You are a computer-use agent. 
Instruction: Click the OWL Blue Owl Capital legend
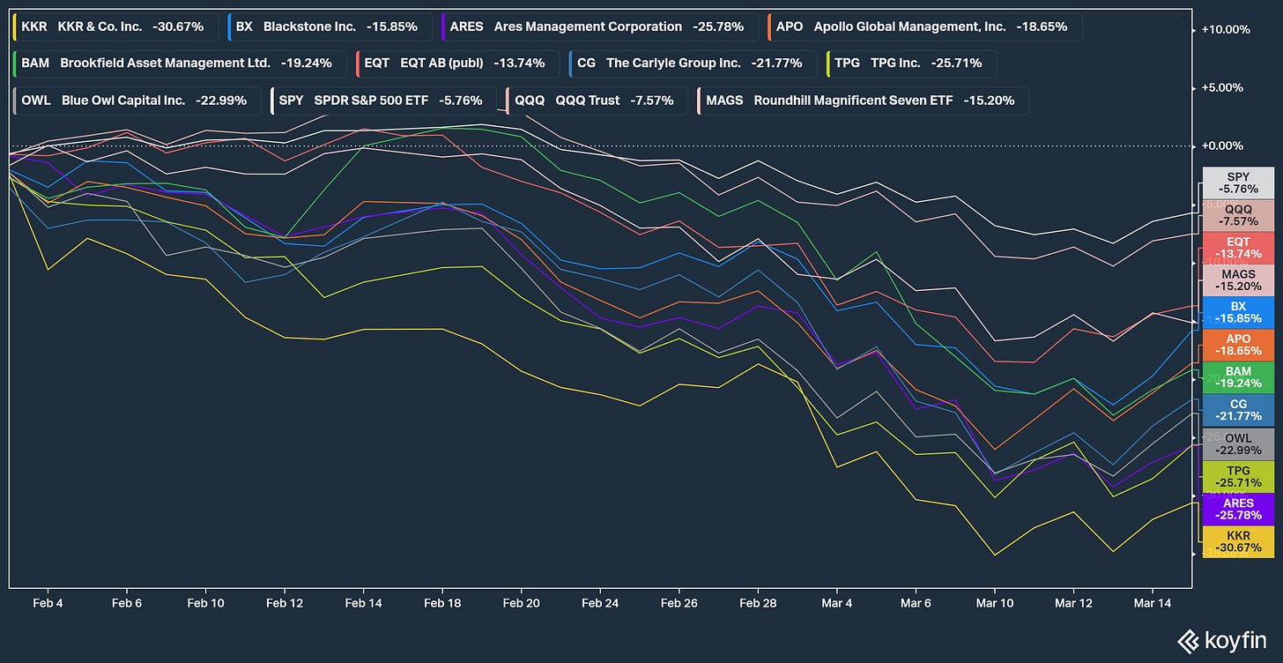[x=135, y=101]
